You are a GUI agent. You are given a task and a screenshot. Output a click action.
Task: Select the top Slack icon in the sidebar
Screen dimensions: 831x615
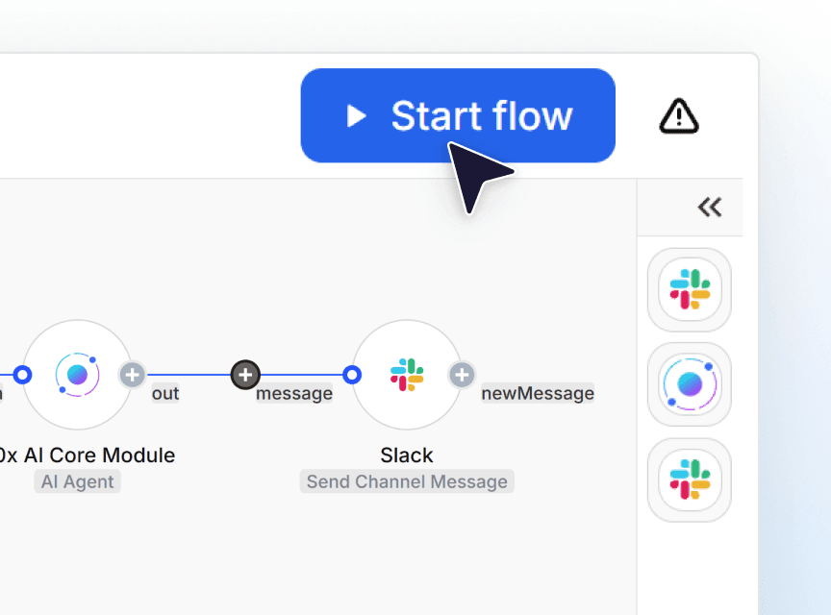point(690,289)
